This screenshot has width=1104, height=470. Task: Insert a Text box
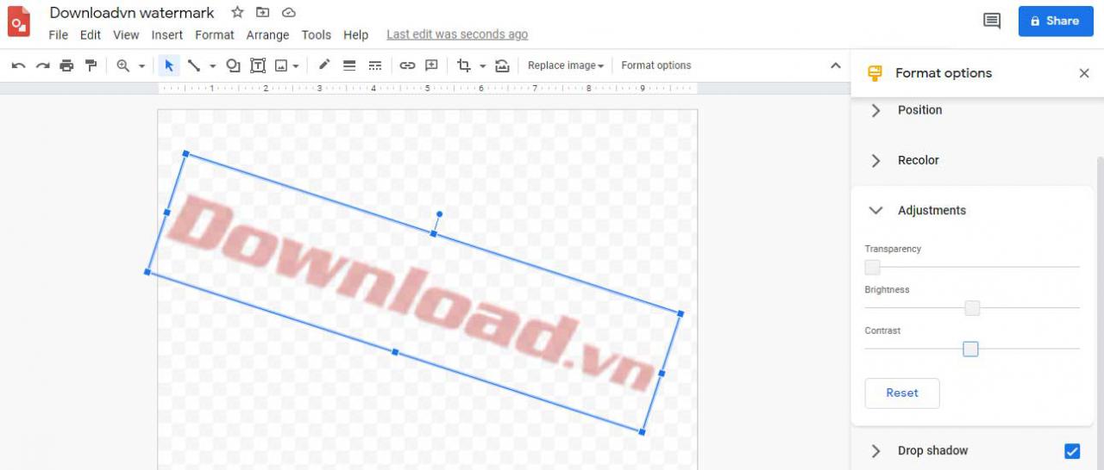[257, 65]
